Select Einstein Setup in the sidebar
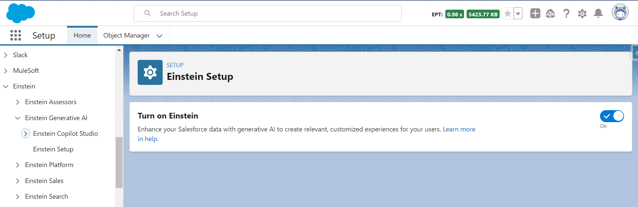Screen dimensions: 638x207 [x=53, y=149]
